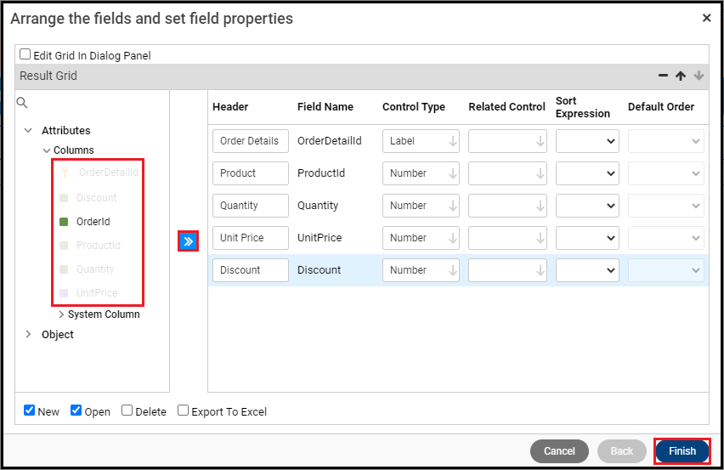Open Control Type dropdown for ProductId
Image resolution: width=724 pixels, height=470 pixels.
(421, 173)
